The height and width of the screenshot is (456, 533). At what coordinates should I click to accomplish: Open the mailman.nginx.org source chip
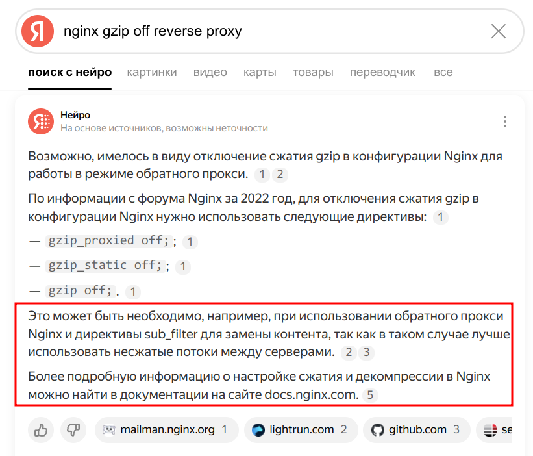click(x=166, y=429)
